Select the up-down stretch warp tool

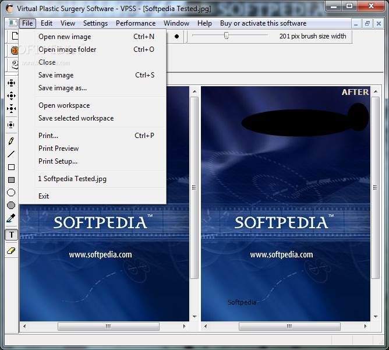[11, 125]
